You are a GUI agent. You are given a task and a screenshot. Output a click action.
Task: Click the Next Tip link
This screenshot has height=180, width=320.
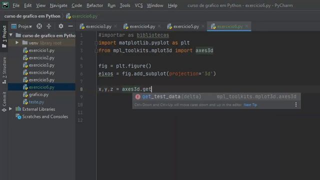tap(250, 105)
